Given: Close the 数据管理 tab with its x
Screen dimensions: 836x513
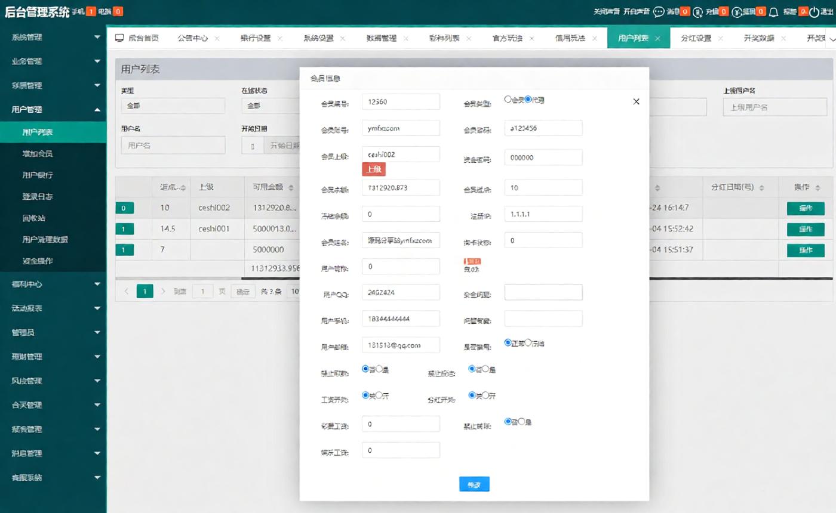Looking at the screenshot, I should (x=405, y=38).
